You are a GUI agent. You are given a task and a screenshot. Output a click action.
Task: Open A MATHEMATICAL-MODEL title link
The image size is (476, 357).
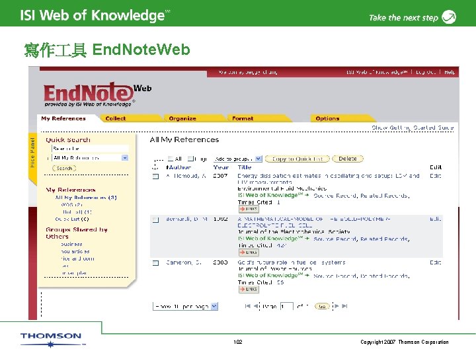314,222
